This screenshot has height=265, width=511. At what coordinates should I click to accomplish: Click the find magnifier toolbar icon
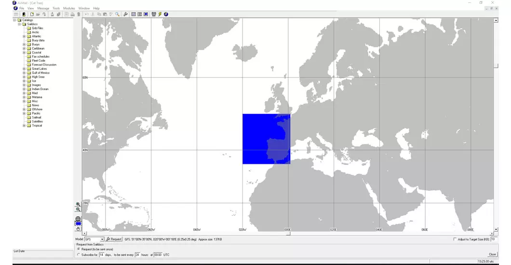coord(117,14)
